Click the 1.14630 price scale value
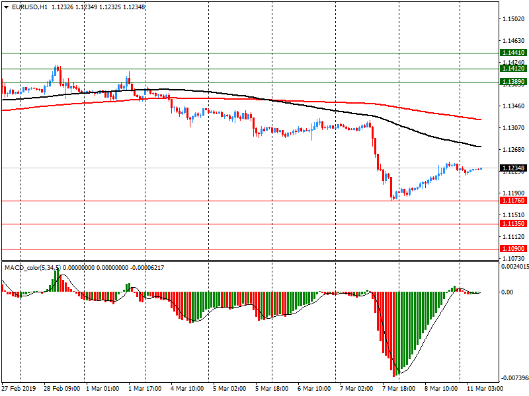Image resolution: width=529 pixels, height=396 pixels. click(514, 41)
